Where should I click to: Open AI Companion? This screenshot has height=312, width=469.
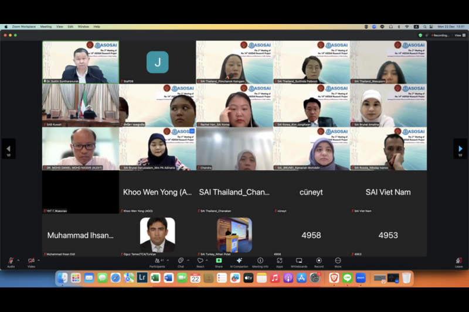239,261
